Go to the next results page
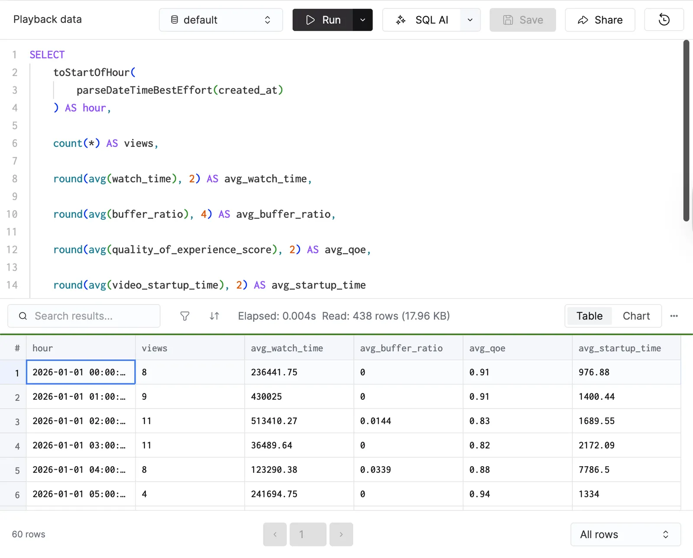Viewport: 693px width, 558px height. pos(341,534)
